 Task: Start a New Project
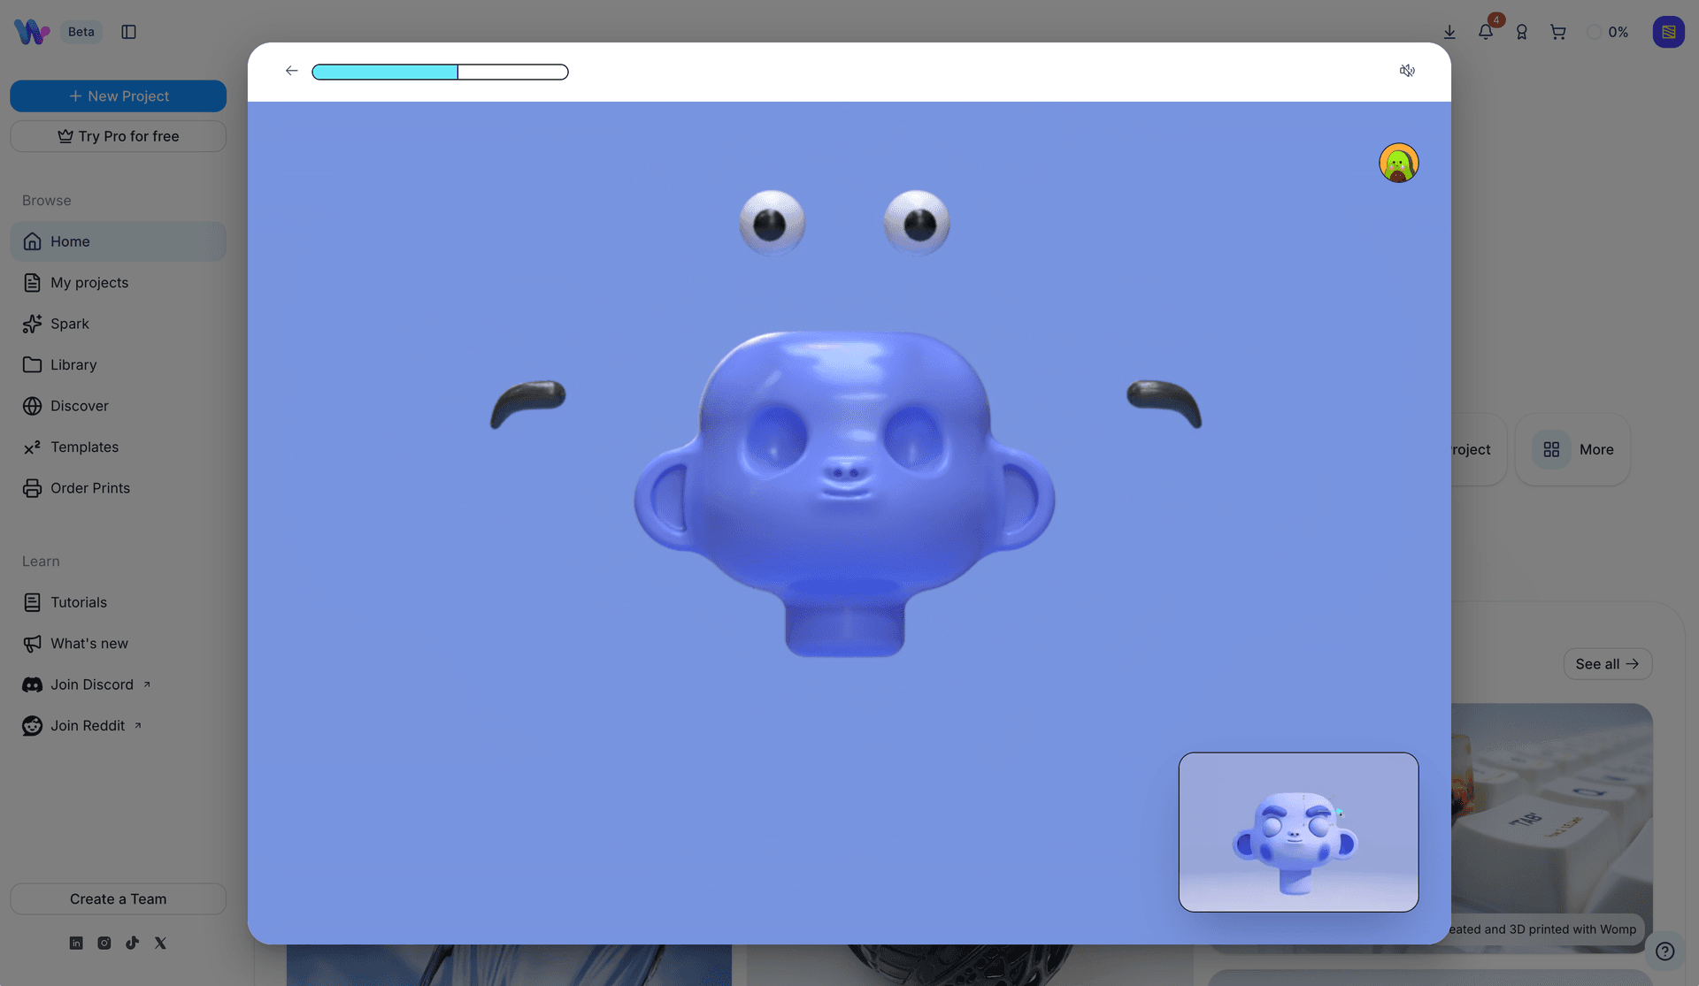(118, 96)
